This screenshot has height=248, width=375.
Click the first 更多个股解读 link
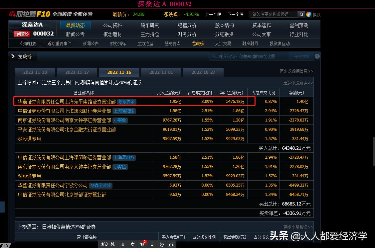coord(298,83)
